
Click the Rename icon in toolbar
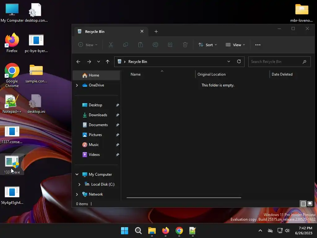click(x=155, y=45)
